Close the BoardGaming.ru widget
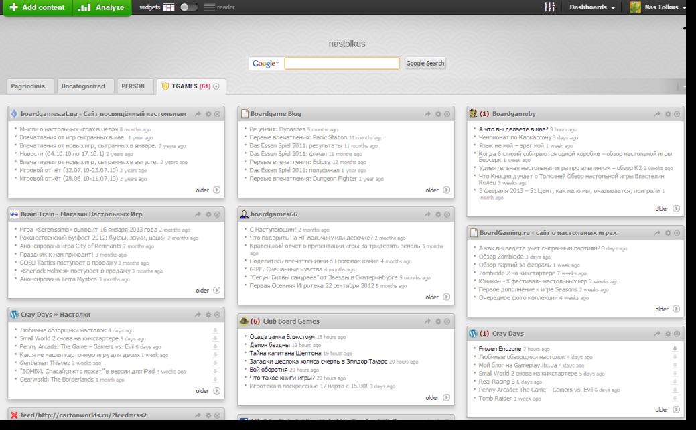Screen dimensions: 696x430 point(677,233)
